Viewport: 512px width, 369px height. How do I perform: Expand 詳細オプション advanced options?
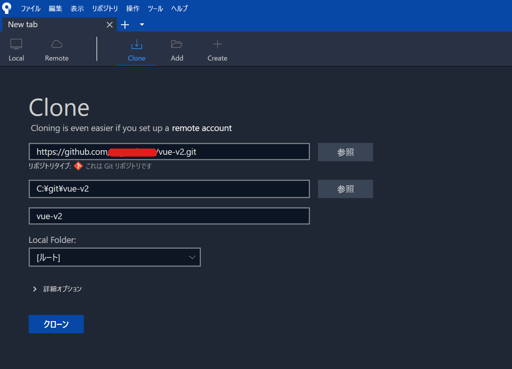point(57,289)
